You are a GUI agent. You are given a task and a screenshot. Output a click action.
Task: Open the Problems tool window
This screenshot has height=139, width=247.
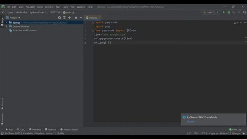click(x=35, y=130)
